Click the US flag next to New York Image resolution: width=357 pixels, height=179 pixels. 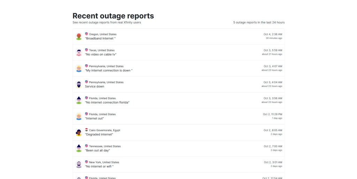[x=86, y=162]
